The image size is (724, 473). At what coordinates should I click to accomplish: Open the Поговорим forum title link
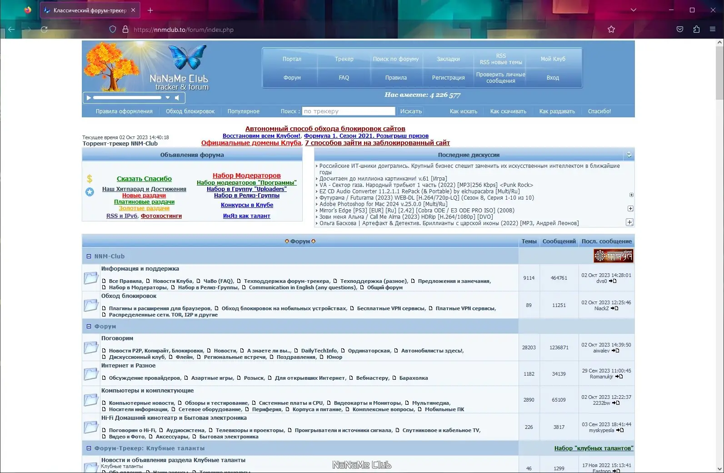click(117, 338)
